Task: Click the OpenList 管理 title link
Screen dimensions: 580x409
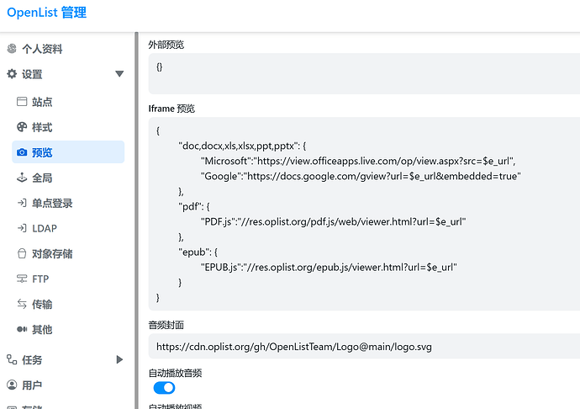Action: 46,13
